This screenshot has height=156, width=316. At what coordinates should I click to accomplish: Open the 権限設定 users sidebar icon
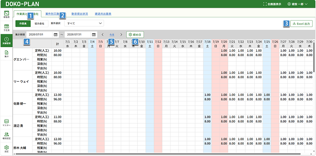pyautogui.click(x=7, y=136)
